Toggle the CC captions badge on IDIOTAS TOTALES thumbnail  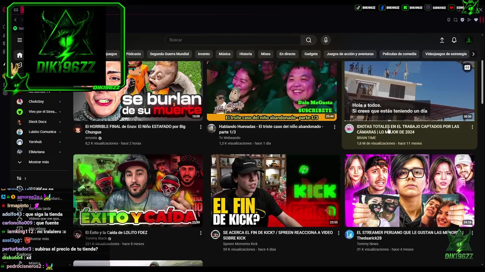pos(467,68)
